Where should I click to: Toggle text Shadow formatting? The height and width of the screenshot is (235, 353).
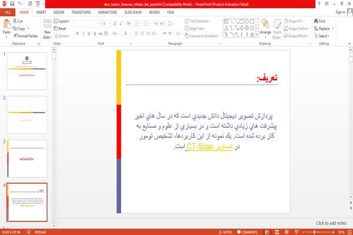pyautogui.click(x=95, y=34)
